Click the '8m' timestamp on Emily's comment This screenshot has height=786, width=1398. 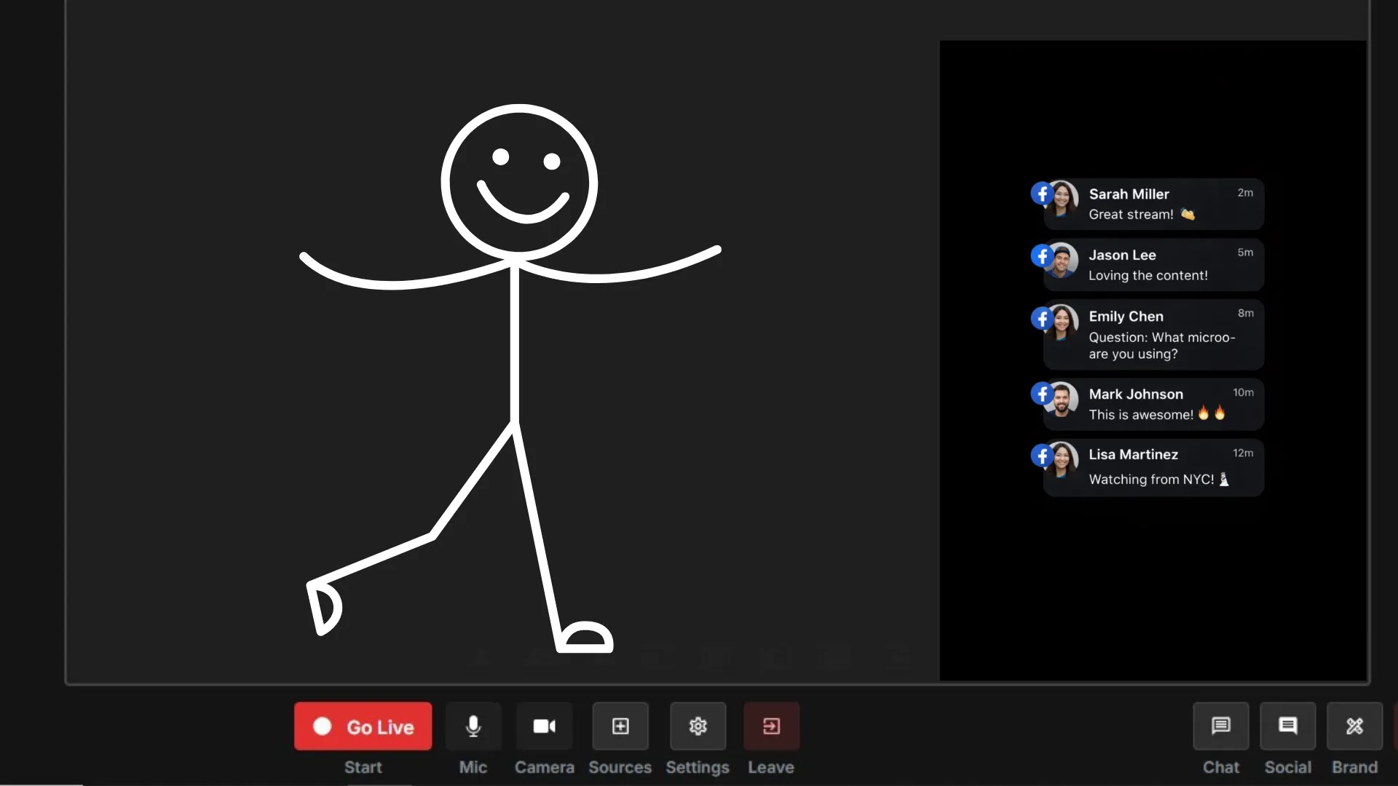pyautogui.click(x=1245, y=313)
